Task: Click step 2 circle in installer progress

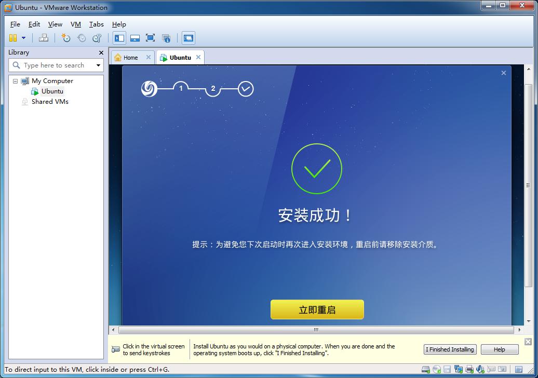Action: click(x=213, y=88)
